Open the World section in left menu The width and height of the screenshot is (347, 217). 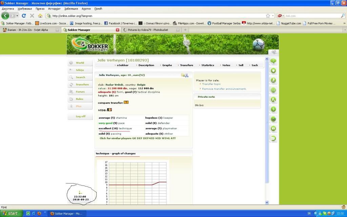coord(80,63)
